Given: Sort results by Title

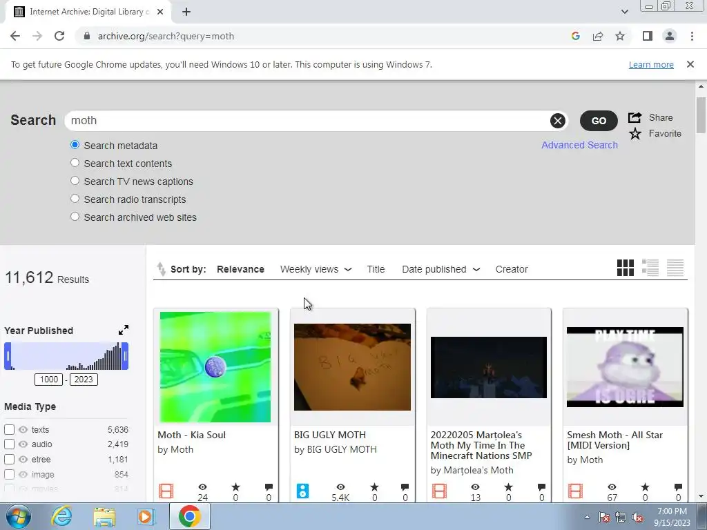Looking at the screenshot, I should 376,269.
